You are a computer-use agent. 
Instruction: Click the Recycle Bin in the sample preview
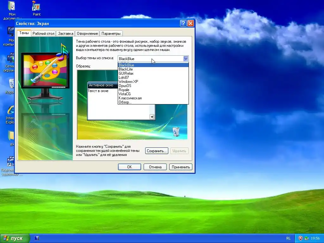click(176, 132)
